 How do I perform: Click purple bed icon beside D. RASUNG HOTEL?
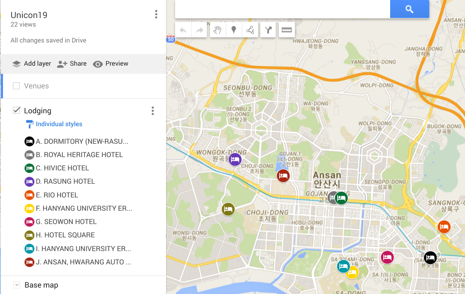pyautogui.click(x=29, y=181)
